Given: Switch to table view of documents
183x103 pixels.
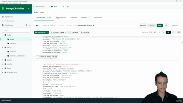Looking at the screenshot, I should [x=178, y=32].
